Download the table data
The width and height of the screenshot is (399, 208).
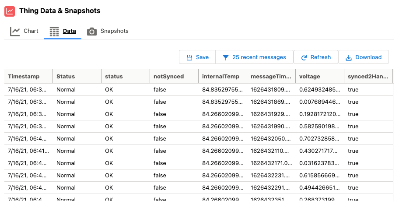pos(364,57)
